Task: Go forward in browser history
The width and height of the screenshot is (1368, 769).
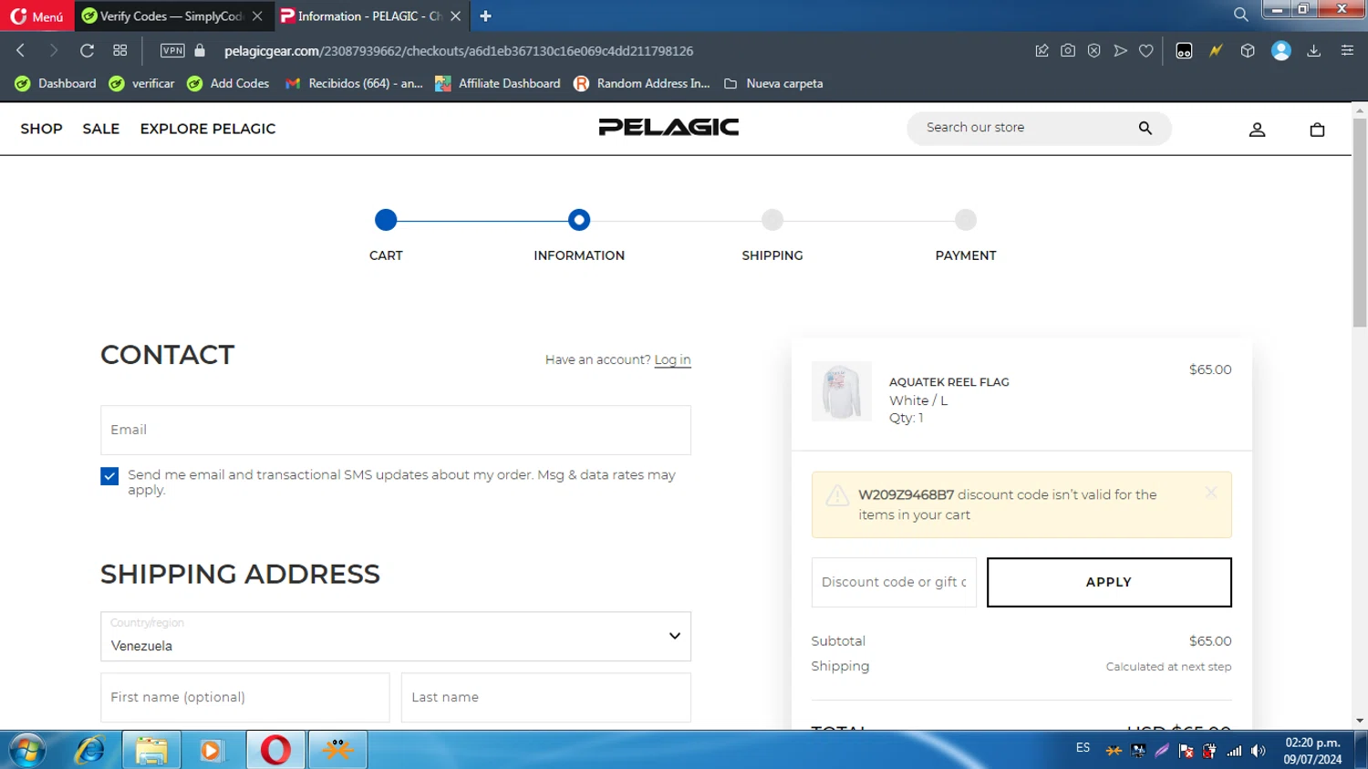Action: click(x=53, y=51)
